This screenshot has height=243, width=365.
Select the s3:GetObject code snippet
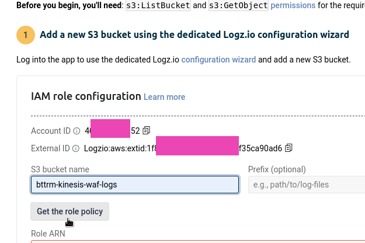(x=238, y=5)
